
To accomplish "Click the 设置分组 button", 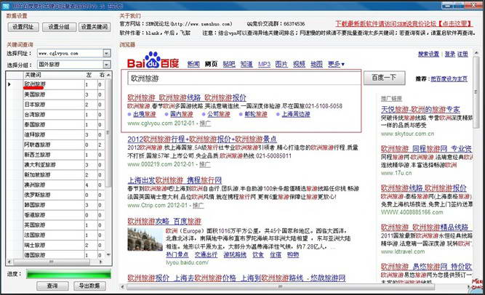I will [x=59, y=27].
